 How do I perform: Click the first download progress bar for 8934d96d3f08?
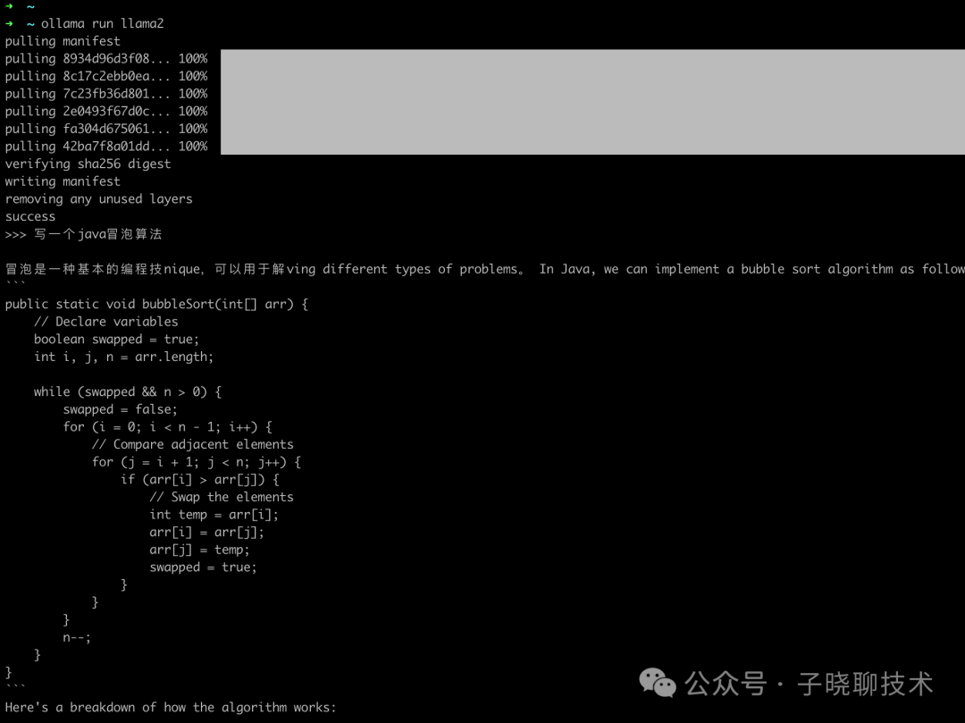click(592, 58)
